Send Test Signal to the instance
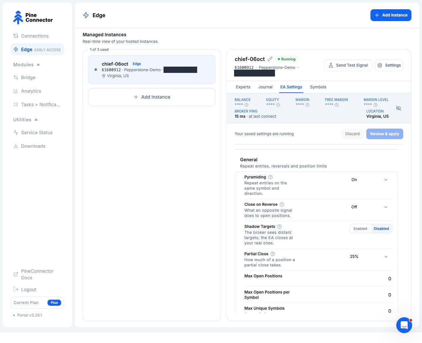This screenshot has width=422, height=343. 348,65
